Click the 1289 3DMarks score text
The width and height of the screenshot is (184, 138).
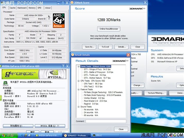(x=109, y=20)
